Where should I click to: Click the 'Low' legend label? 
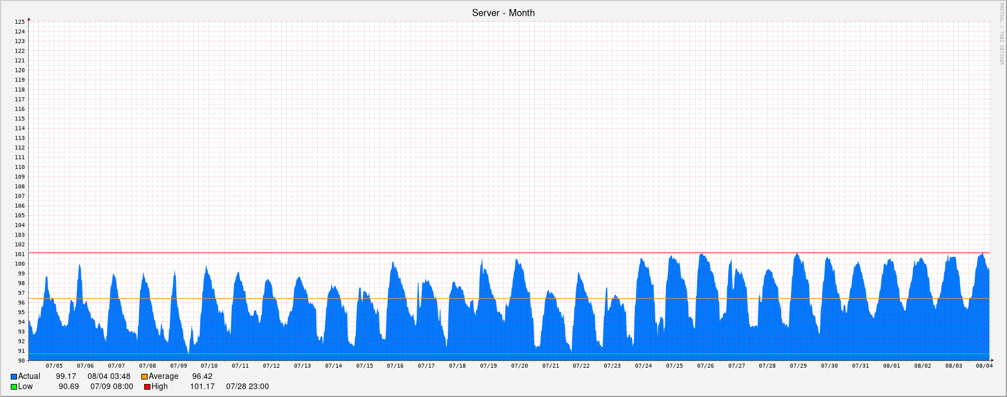25,386
